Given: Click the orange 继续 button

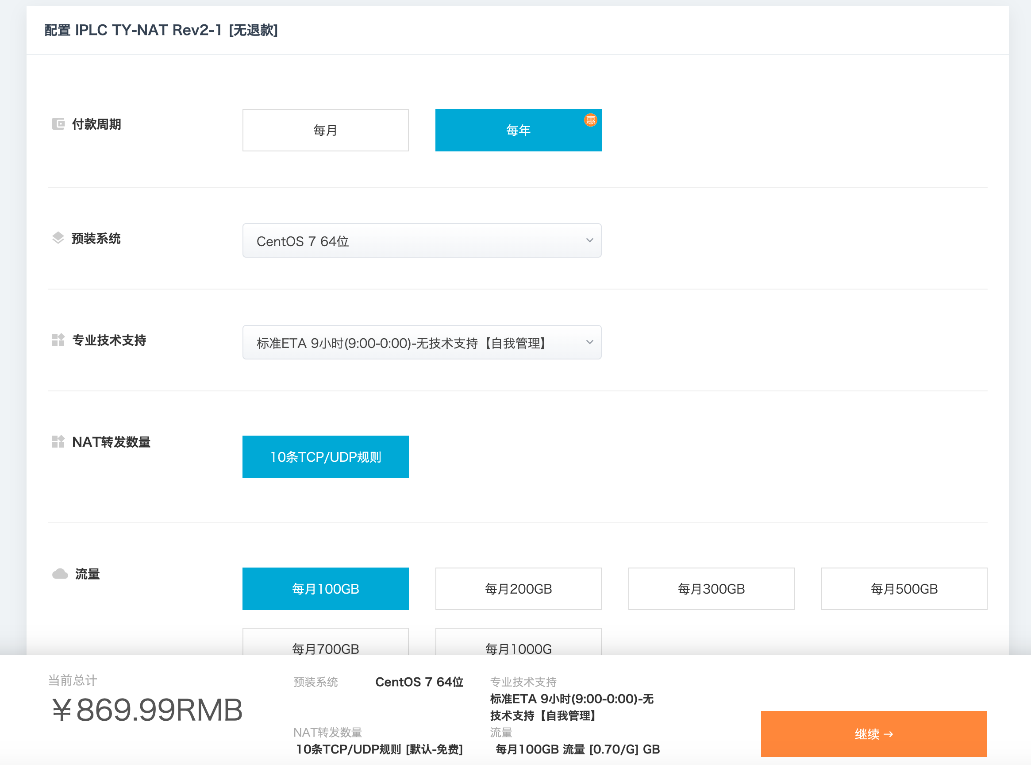Looking at the screenshot, I should pos(873,734).
